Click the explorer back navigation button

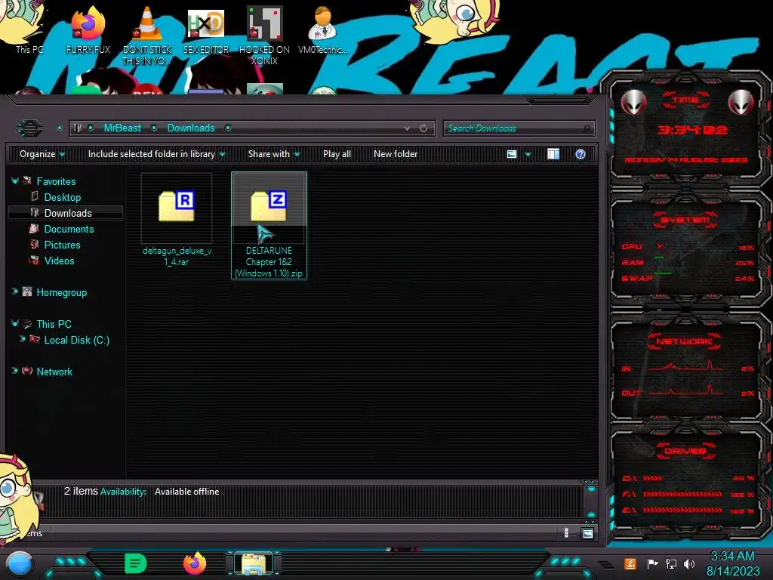click(x=30, y=128)
